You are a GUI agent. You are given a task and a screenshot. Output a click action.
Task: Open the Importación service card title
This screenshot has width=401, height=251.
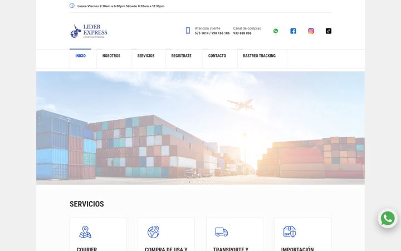tap(297, 249)
